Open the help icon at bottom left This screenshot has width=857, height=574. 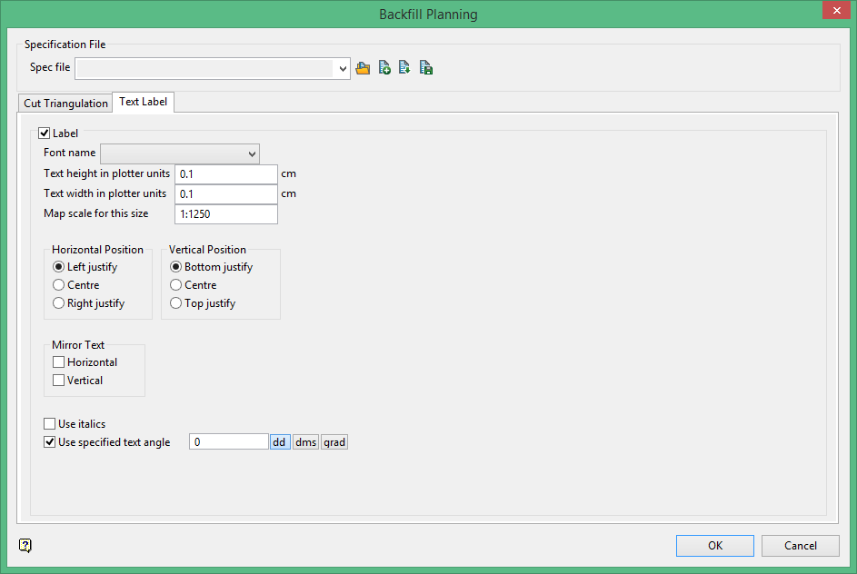coord(25,545)
